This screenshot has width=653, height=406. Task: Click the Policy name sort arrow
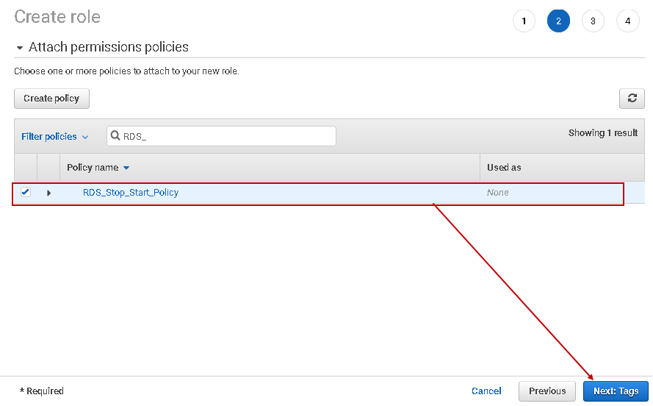(126, 168)
